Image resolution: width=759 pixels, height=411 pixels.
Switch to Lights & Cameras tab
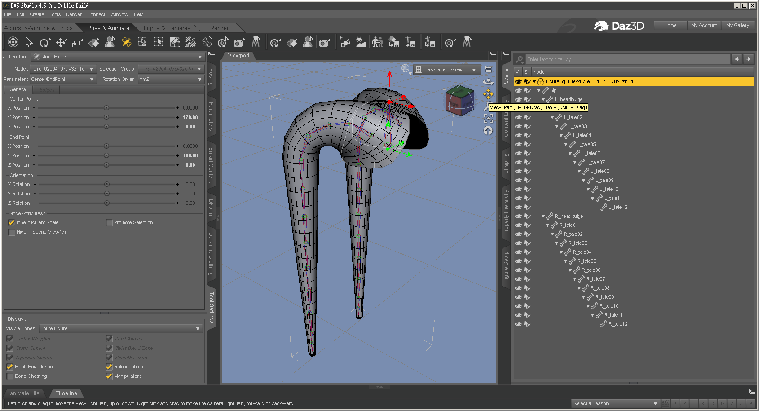(x=167, y=28)
